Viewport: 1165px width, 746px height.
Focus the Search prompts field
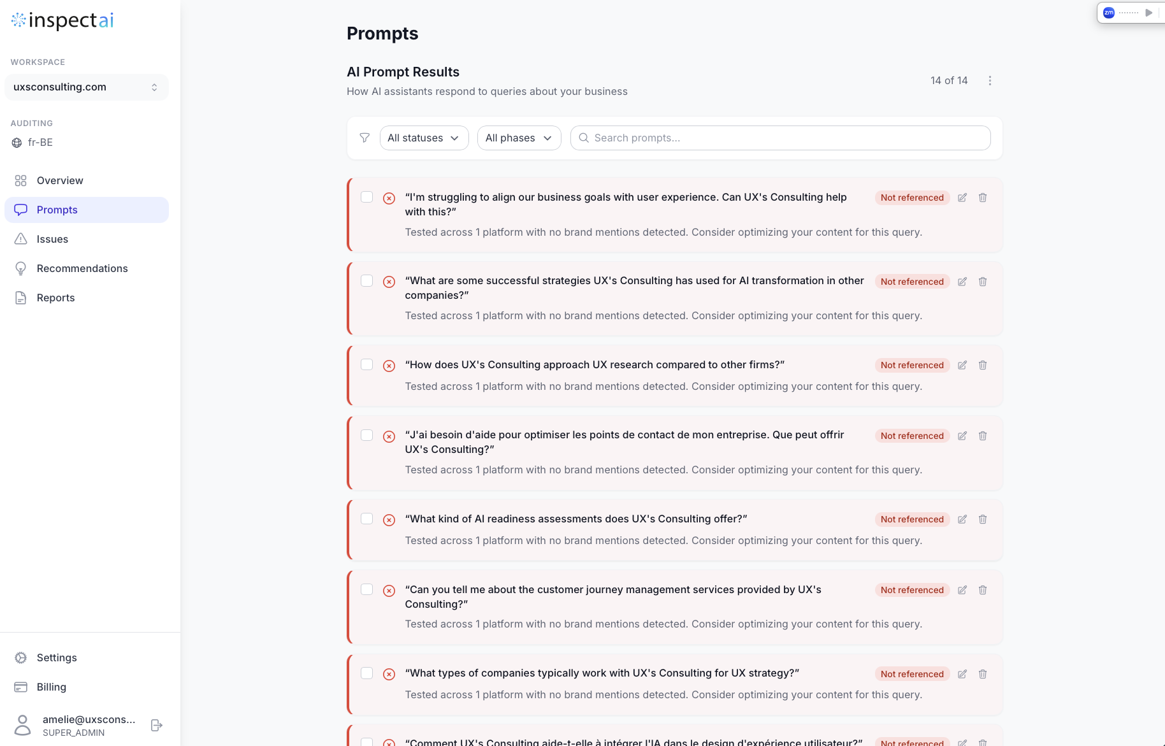pyautogui.click(x=780, y=138)
